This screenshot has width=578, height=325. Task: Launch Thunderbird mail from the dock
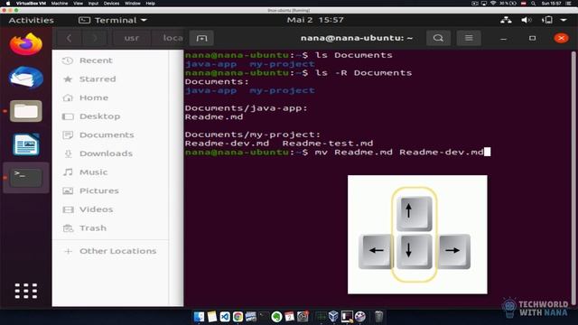click(x=26, y=78)
